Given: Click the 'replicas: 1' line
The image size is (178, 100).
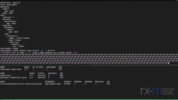Looking at the screenshot, I should point(8,17).
